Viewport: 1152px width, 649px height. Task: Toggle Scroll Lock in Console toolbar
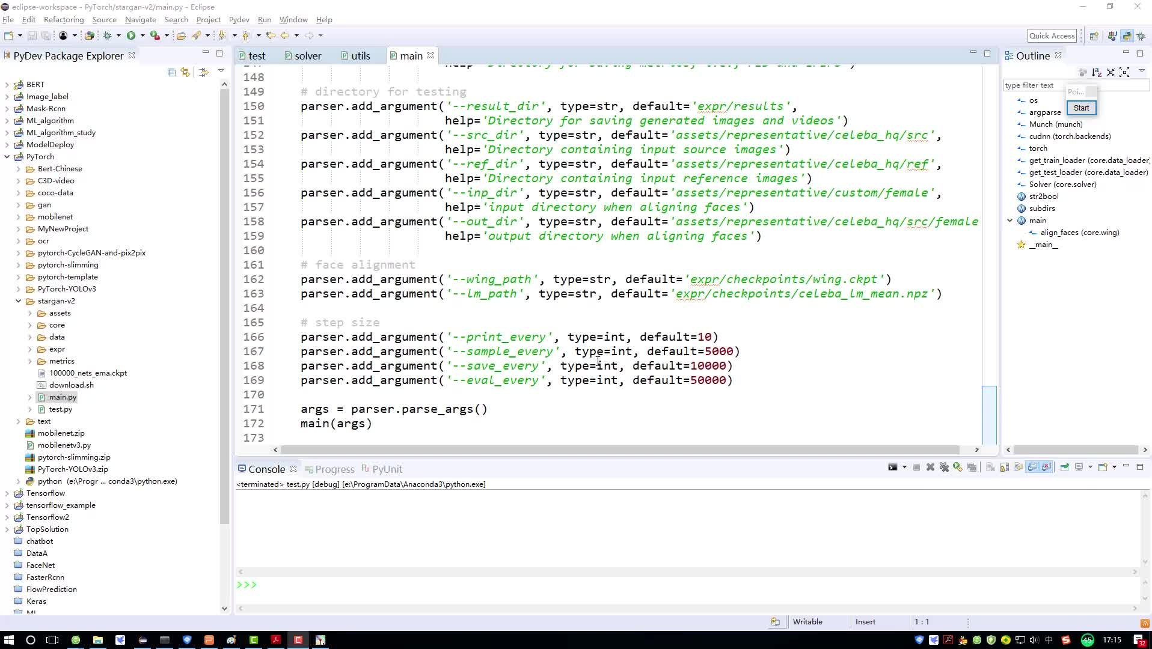pos(1004,467)
